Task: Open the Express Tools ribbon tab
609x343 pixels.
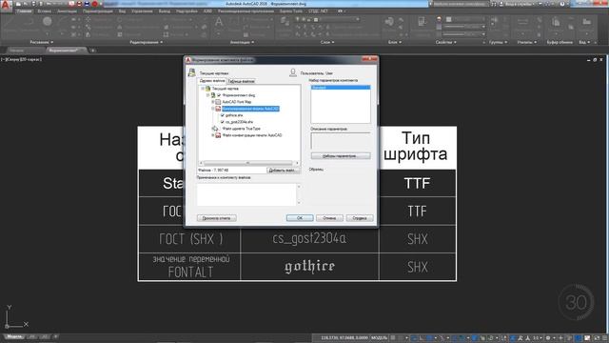Action: (291, 11)
